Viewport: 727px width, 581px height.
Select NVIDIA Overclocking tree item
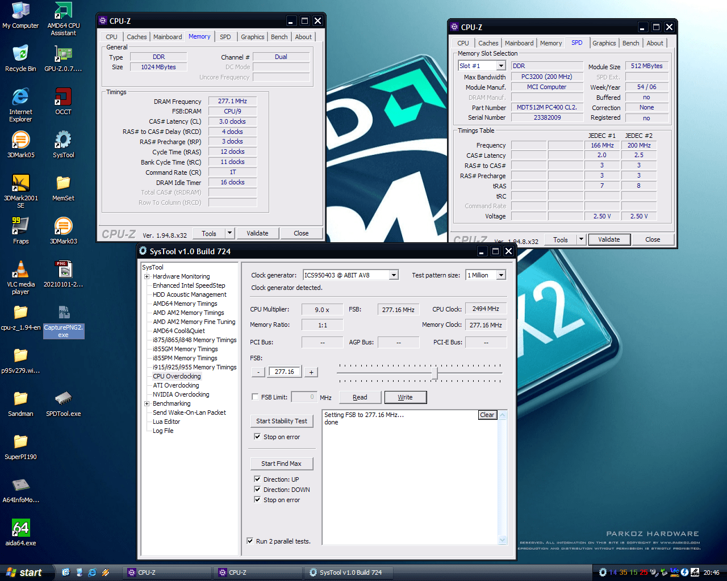tap(181, 394)
